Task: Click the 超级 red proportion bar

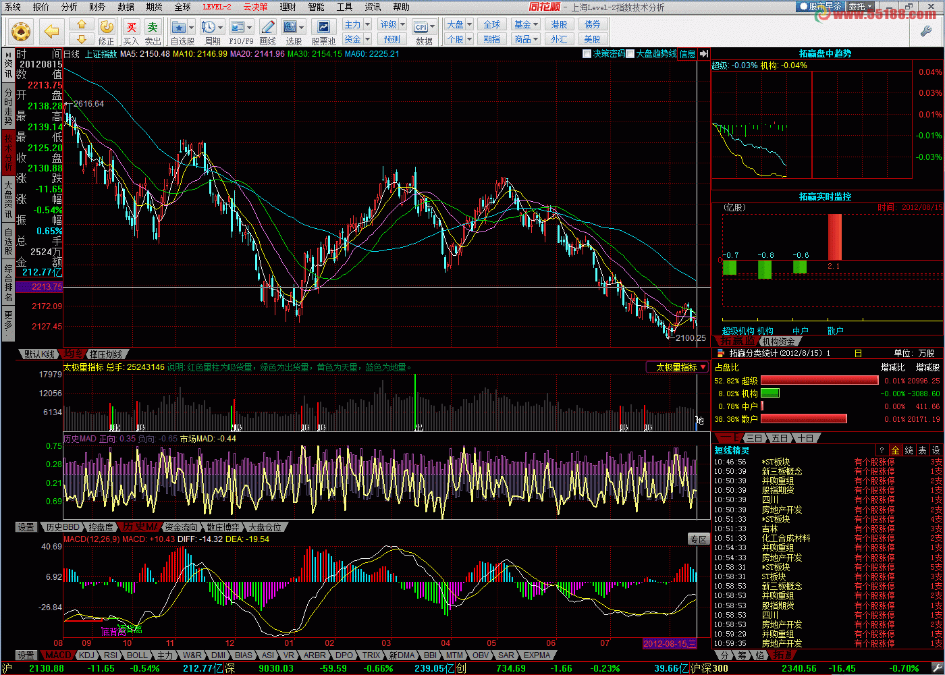Action: (819, 380)
